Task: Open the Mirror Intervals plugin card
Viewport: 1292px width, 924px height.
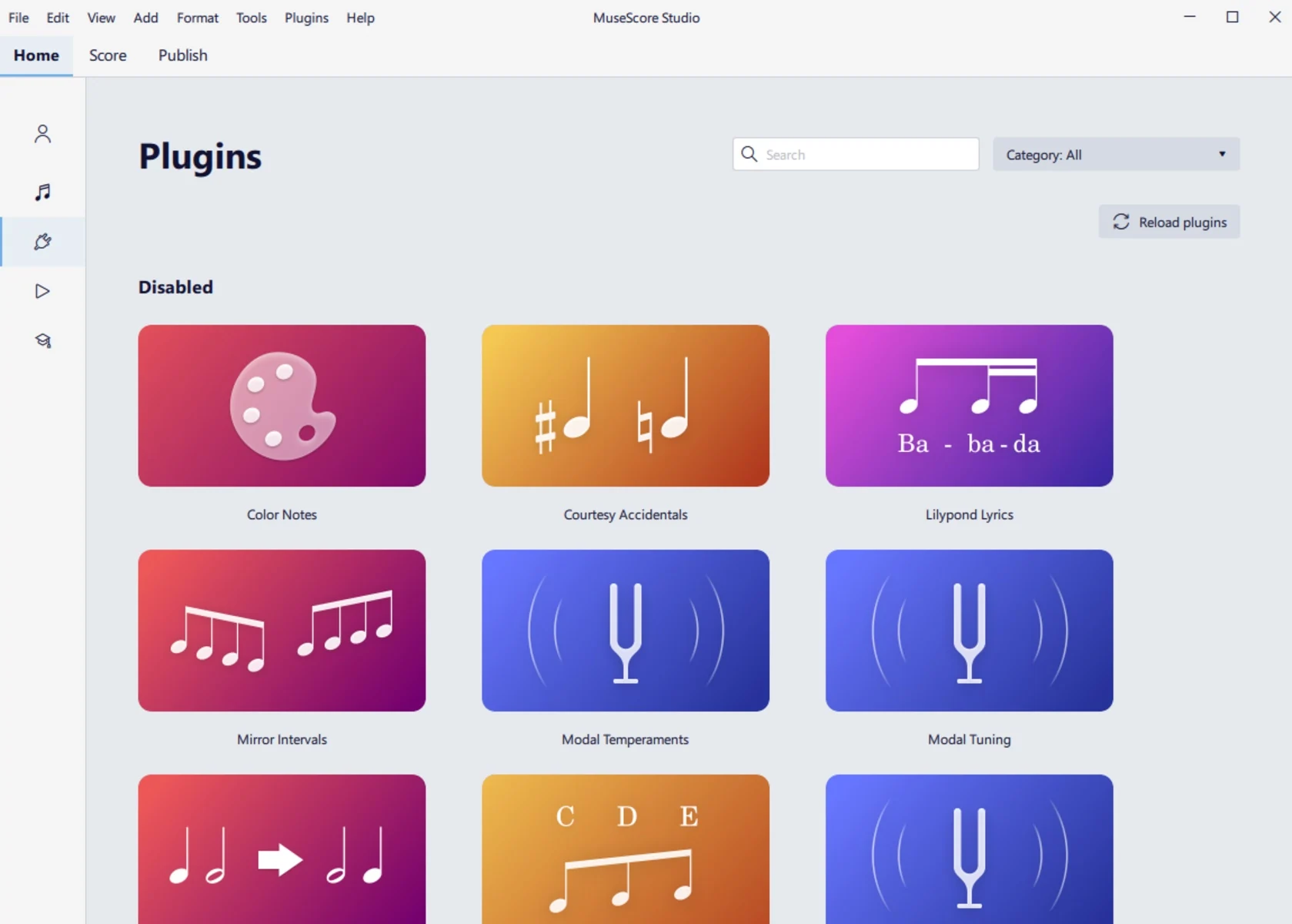Action: coord(282,631)
